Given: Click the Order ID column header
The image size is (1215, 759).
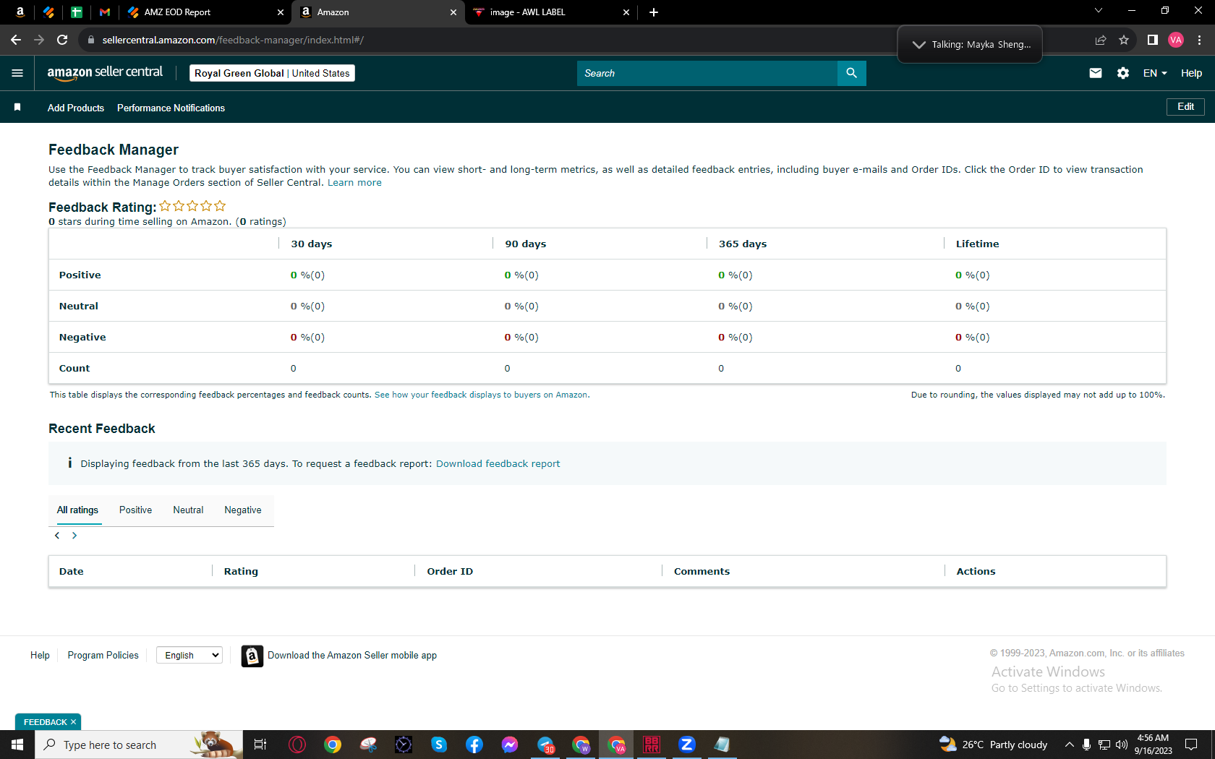Looking at the screenshot, I should (x=450, y=572).
